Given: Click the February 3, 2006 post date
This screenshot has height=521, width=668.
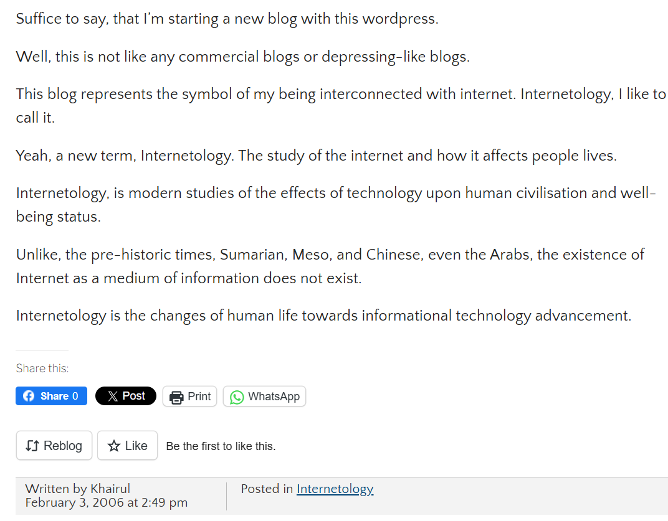Looking at the screenshot, I should click(106, 503).
